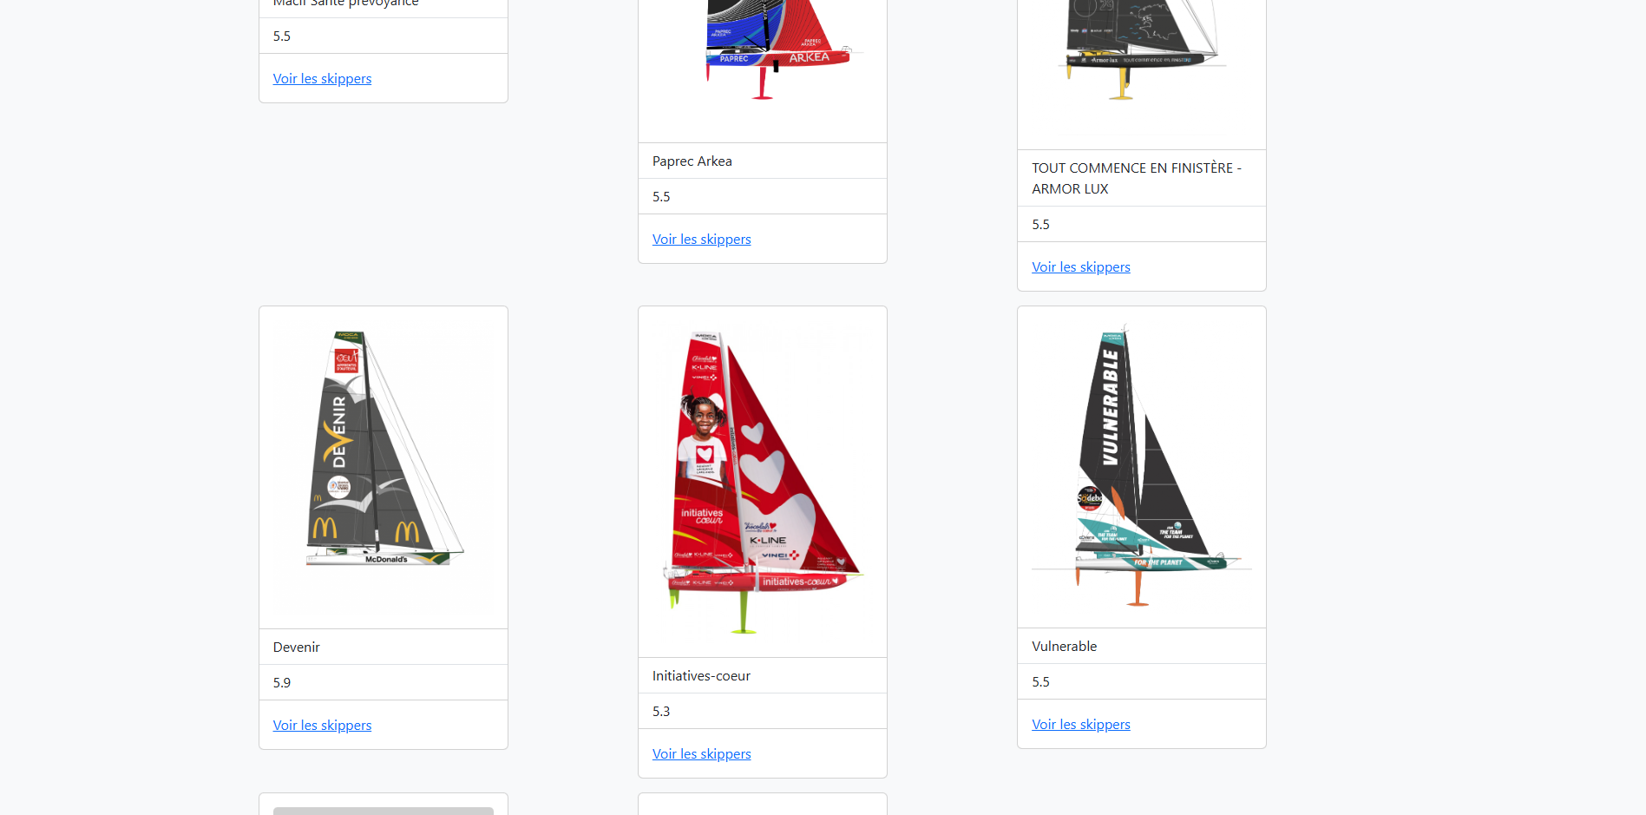The image size is (1646, 815).
Task: Open Voir les skippers for Macif Santé prévoyance
Action: click(x=322, y=79)
